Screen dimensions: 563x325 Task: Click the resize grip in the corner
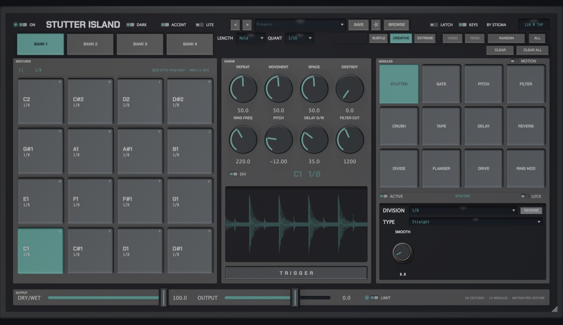555,309
